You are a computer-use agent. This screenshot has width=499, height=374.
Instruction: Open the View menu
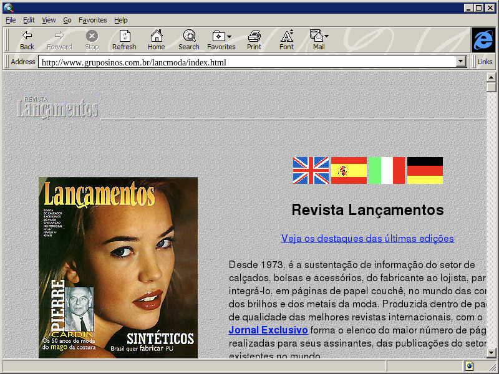tap(49, 20)
